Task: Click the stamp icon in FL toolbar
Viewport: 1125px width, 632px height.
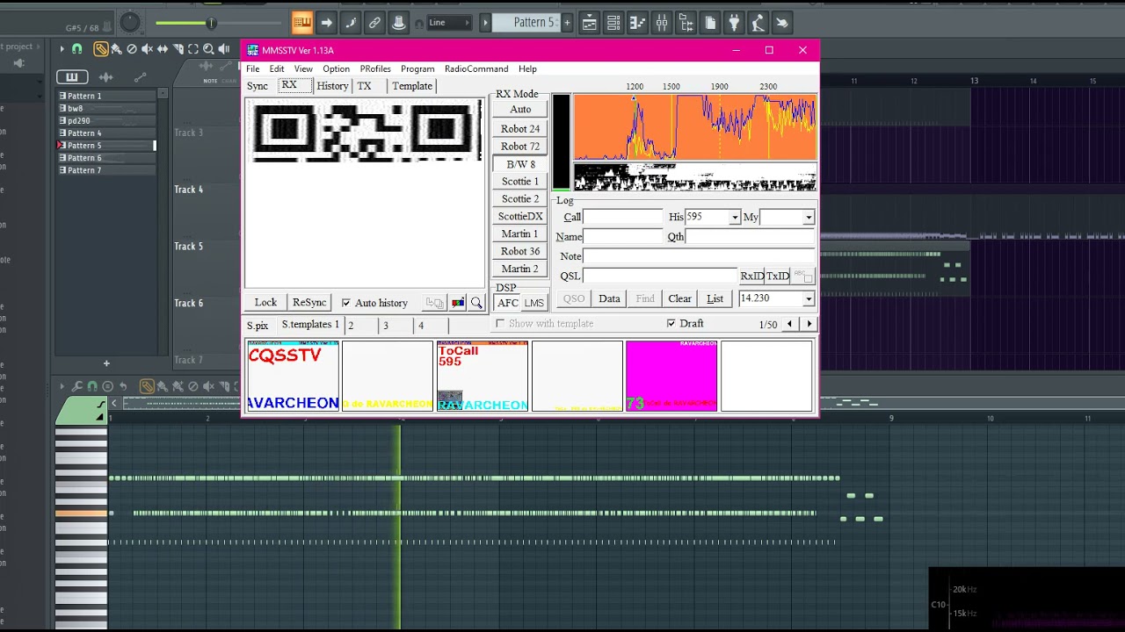Action: pos(398,23)
